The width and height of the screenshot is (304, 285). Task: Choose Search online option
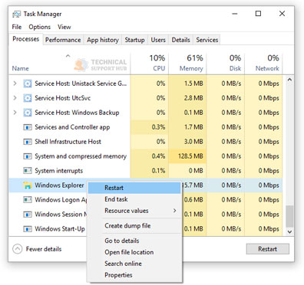pyautogui.click(x=134, y=264)
